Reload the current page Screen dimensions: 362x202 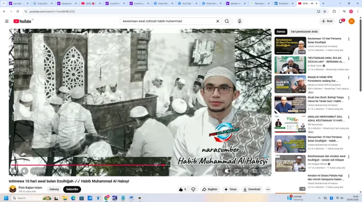pos(17,11)
